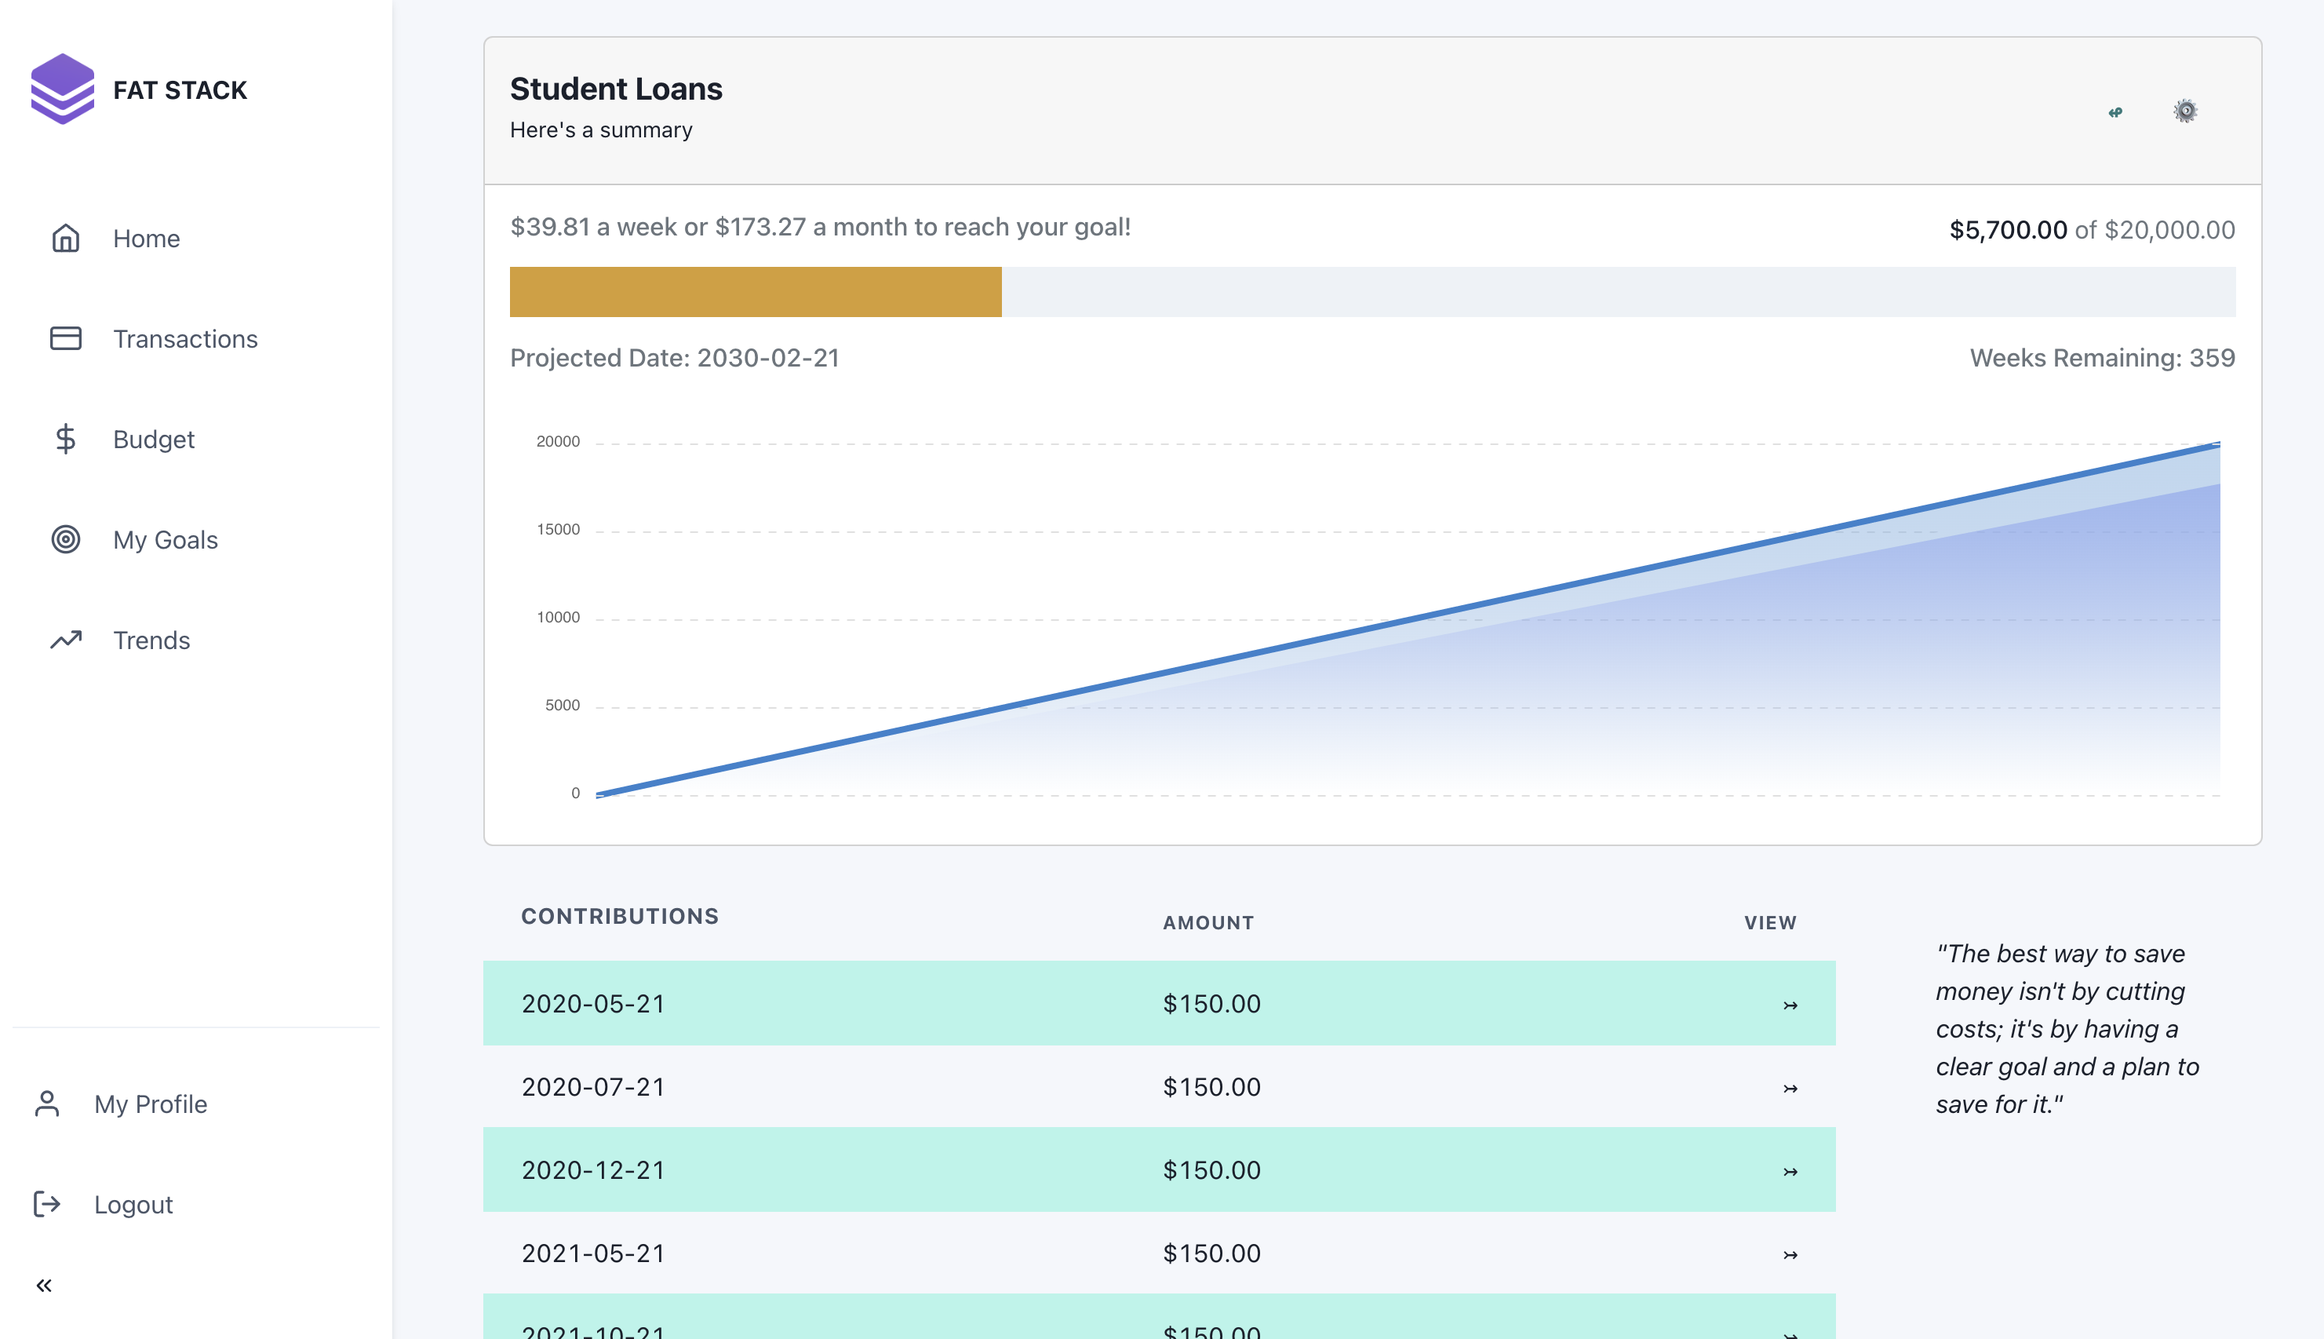Click the Logout link text

tap(133, 1204)
